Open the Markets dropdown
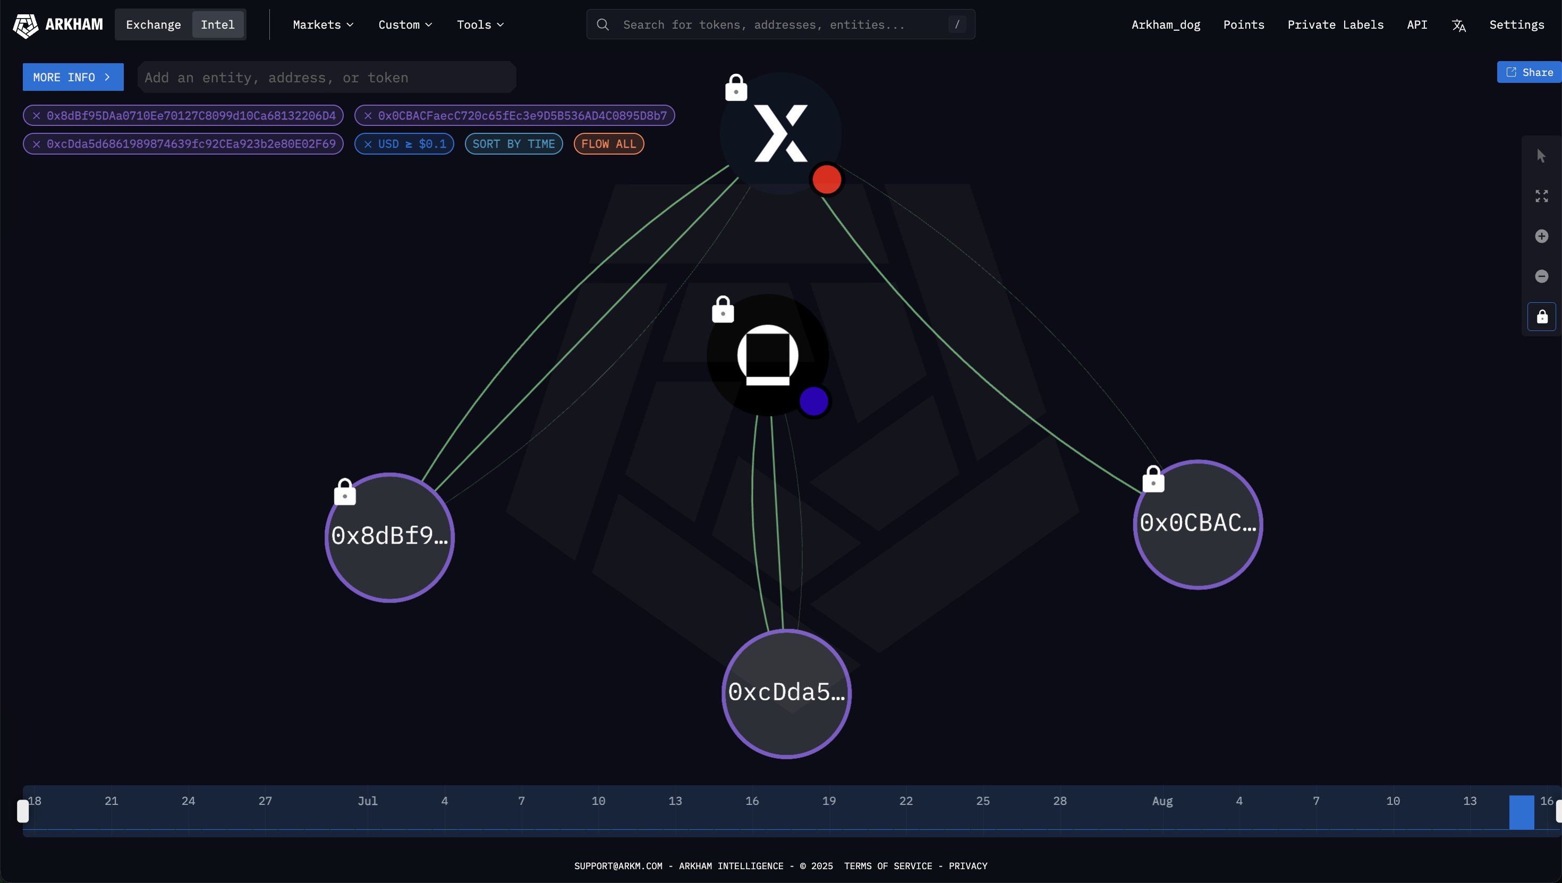1562x883 pixels. [x=322, y=25]
